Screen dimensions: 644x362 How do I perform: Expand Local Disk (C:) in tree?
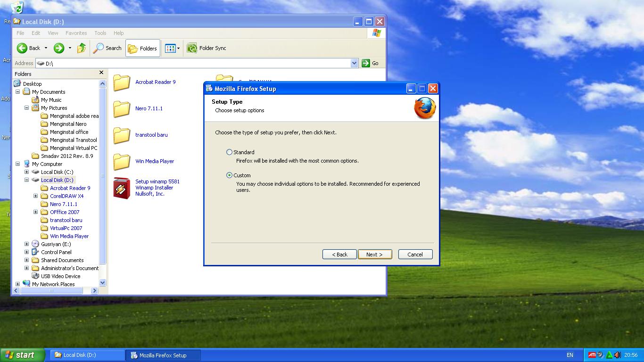[x=27, y=172]
